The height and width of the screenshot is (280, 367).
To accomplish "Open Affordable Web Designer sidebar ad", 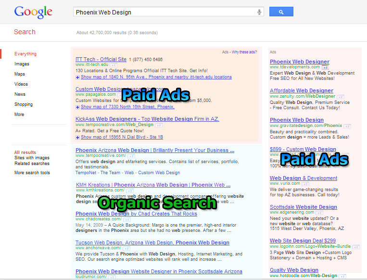I will pos(302,90).
